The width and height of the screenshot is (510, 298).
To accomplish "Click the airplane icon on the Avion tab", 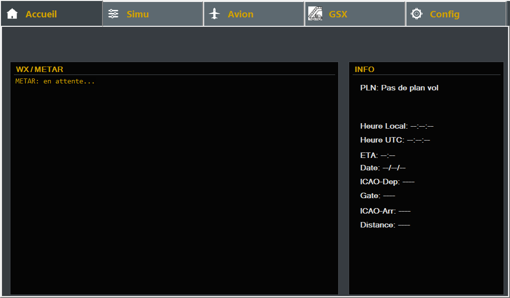I will pyautogui.click(x=215, y=14).
